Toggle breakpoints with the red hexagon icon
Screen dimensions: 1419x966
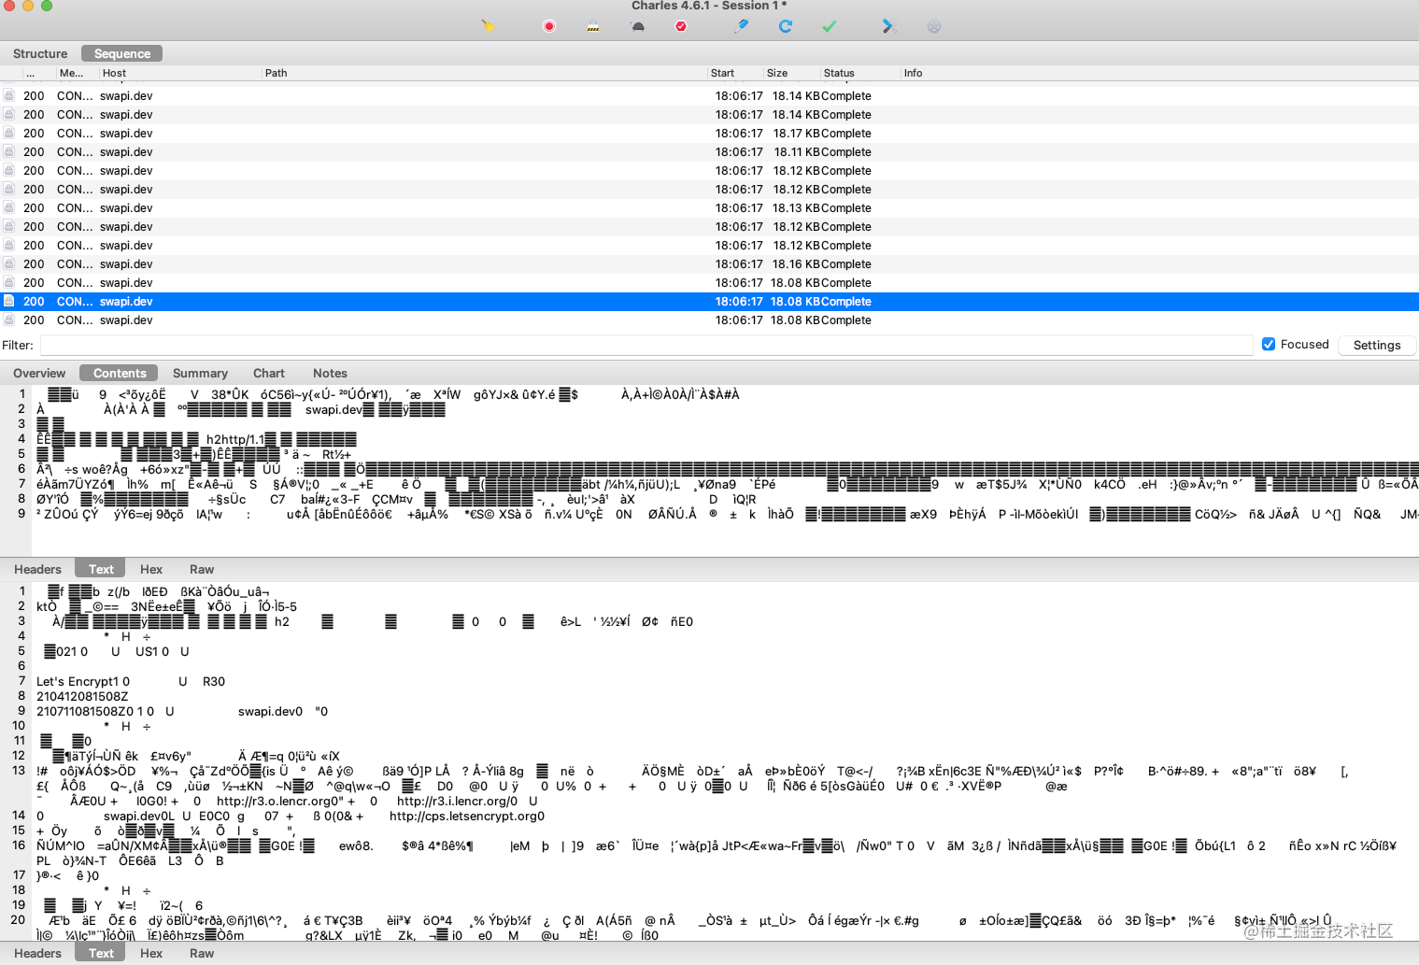coord(681,26)
